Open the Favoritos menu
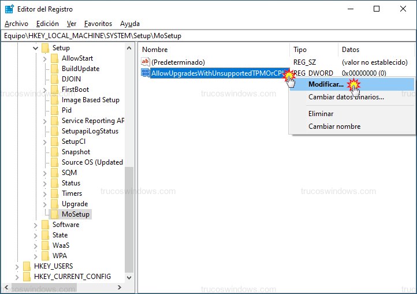417x294 pixels. coord(98,24)
